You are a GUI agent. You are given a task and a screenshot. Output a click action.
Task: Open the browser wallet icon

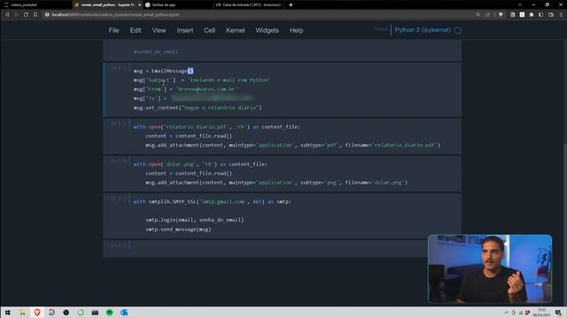point(551,14)
